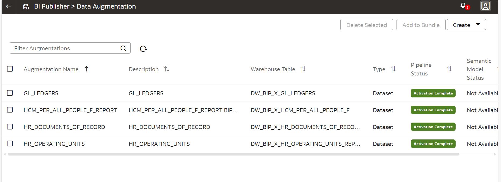Viewport: 501px width, 182px height.
Task: Click Activation Complete badge for GL_LEDGERS
Action: pyautogui.click(x=433, y=93)
